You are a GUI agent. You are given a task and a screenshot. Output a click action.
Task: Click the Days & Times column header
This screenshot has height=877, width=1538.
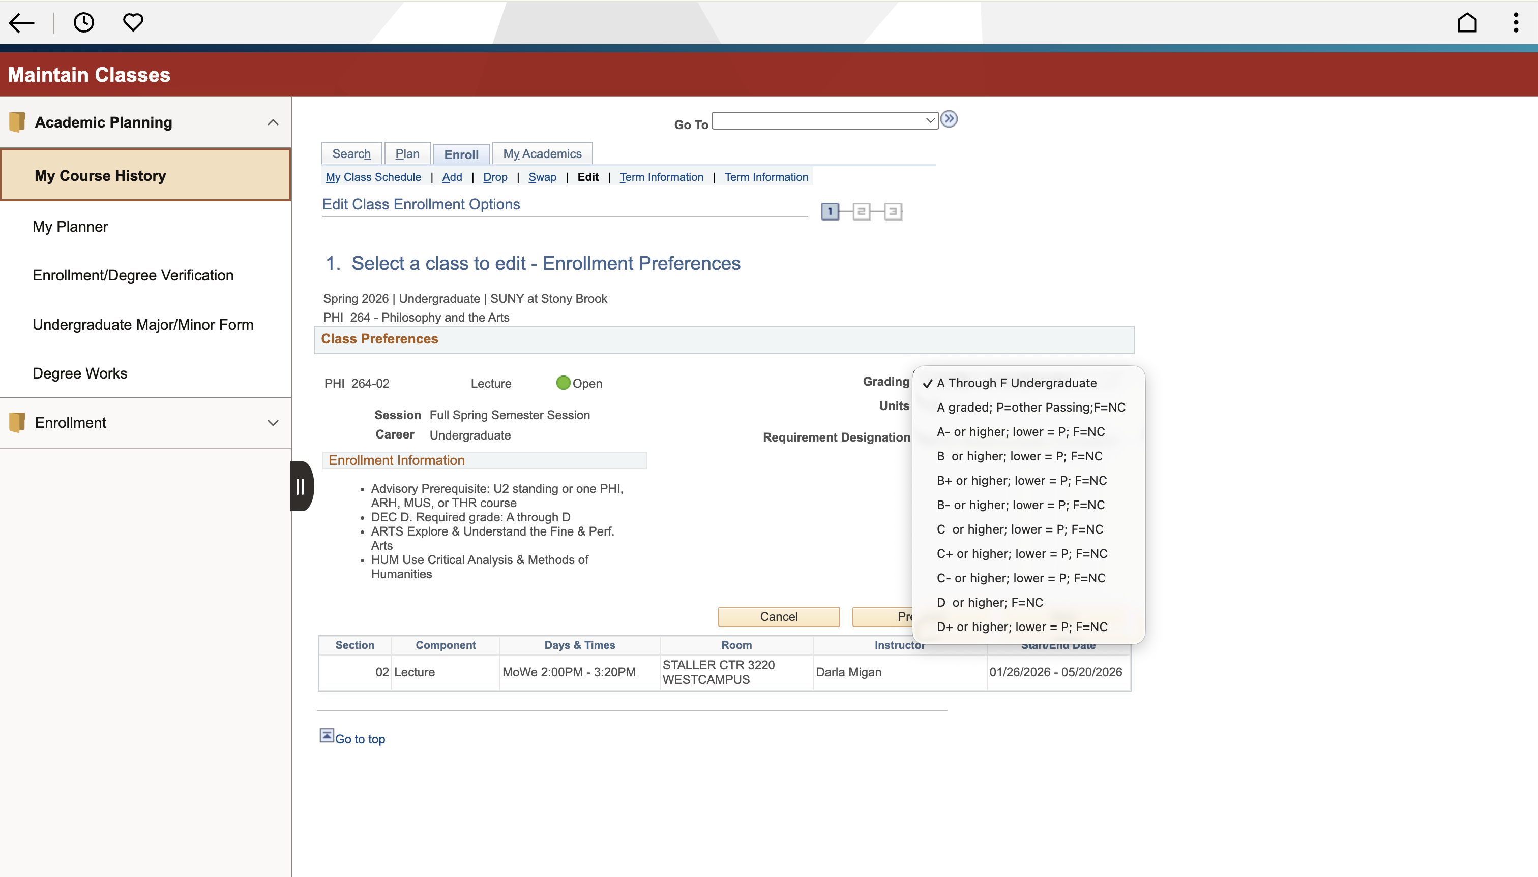point(579,645)
